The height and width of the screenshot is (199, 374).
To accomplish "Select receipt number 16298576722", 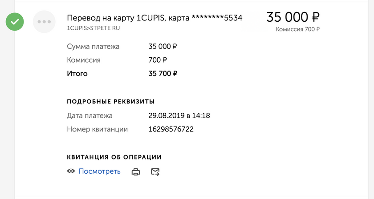I will (x=171, y=129).
